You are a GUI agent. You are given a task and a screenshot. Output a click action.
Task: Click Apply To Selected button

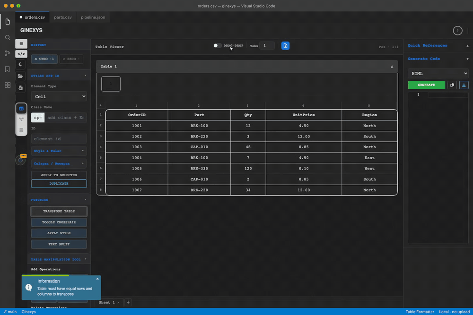(x=59, y=175)
